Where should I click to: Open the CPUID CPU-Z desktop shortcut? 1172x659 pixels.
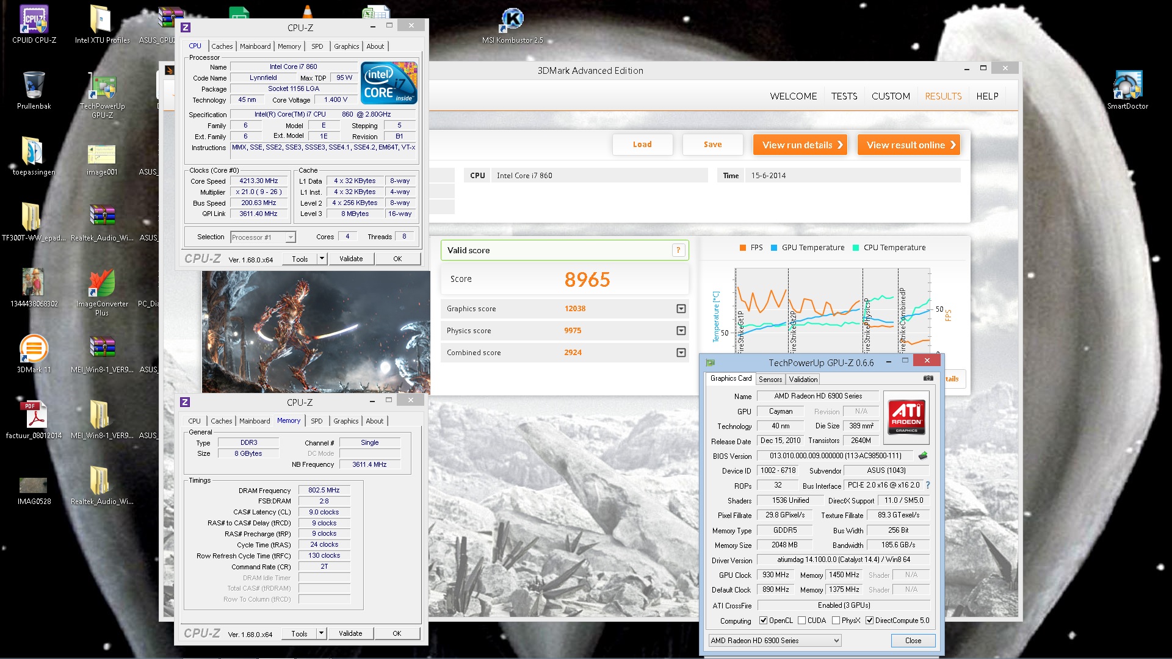pyautogui.click(x=34, y=24)
